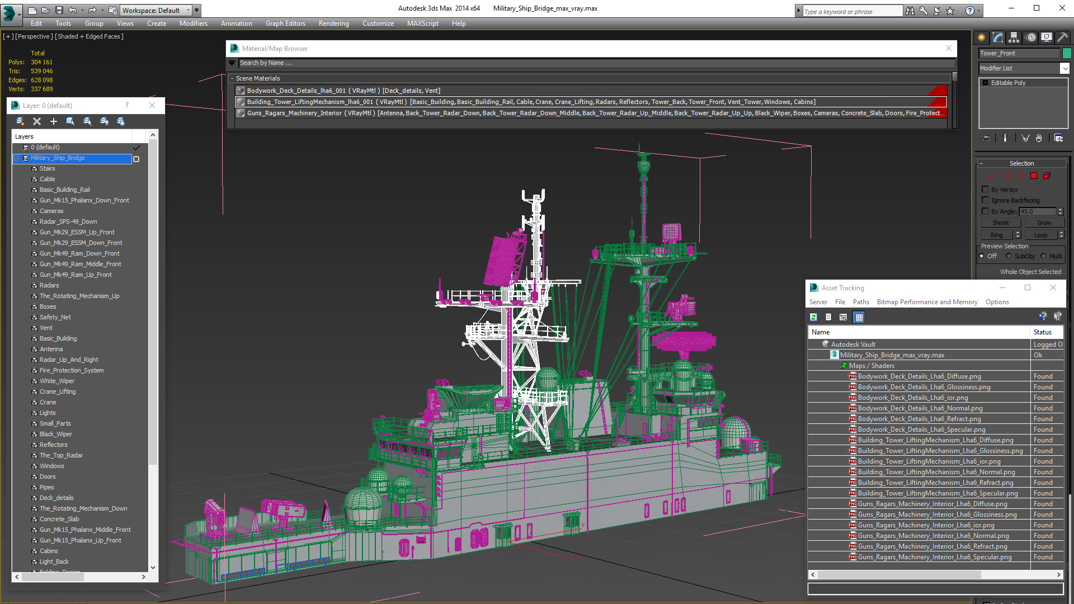
Task: Collapse the Scene Materials group
Action: click(x=232, y=78)
